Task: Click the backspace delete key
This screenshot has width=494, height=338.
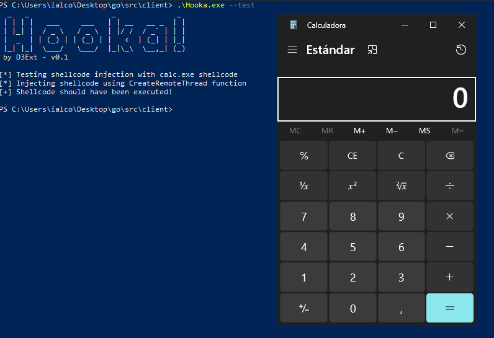Action: tap(449, 156)
